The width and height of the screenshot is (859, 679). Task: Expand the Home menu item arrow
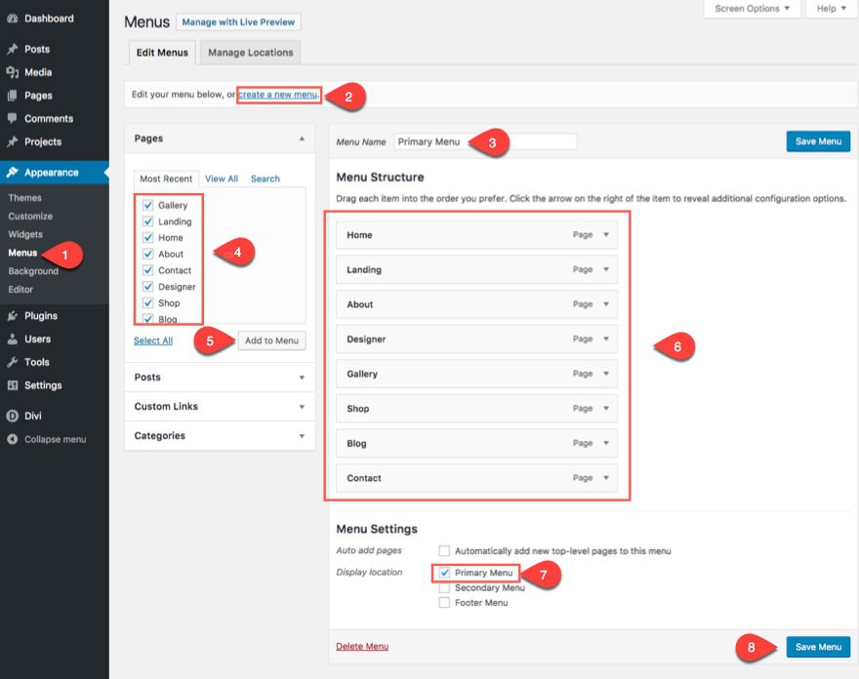click(605, 235)
